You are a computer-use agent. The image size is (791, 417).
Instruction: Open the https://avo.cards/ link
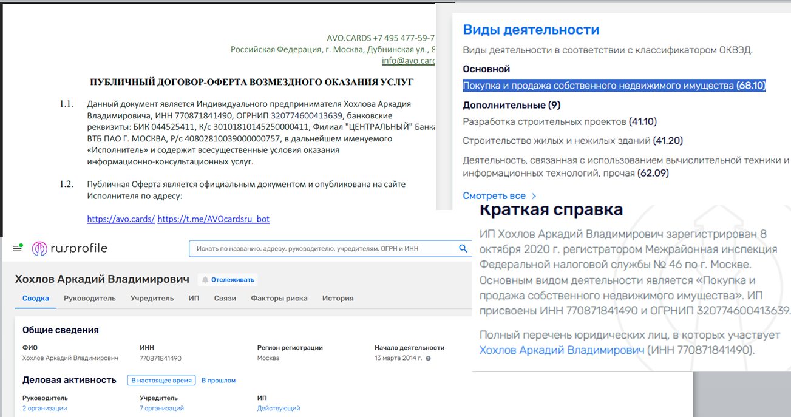[x=121, y=219]
